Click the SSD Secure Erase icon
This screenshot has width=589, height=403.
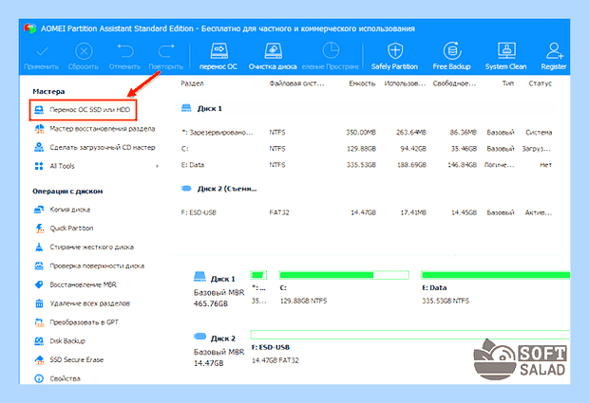[x=39, y=359]
